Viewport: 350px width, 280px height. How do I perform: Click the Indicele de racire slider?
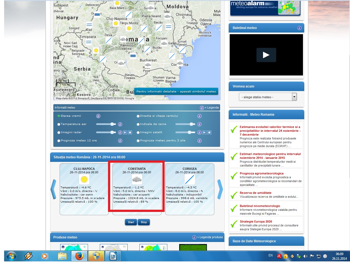(x=185, y=124)
